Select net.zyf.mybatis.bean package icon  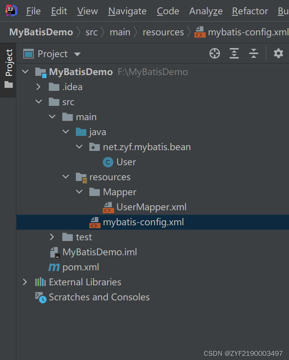coord(95,147)
